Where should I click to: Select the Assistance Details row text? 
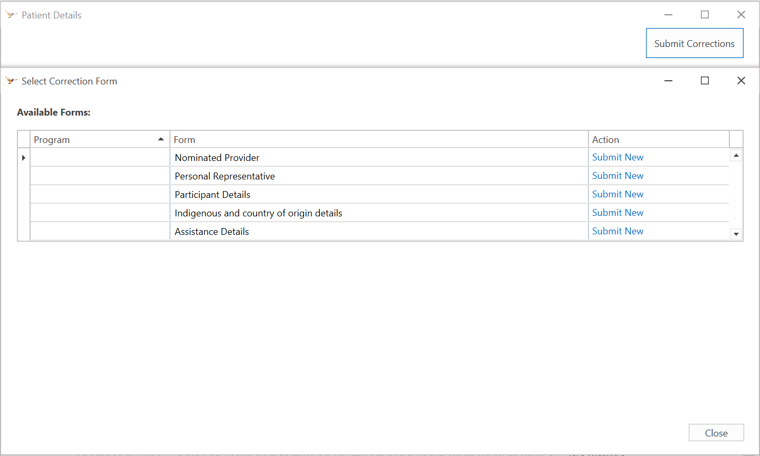point(212,232)
